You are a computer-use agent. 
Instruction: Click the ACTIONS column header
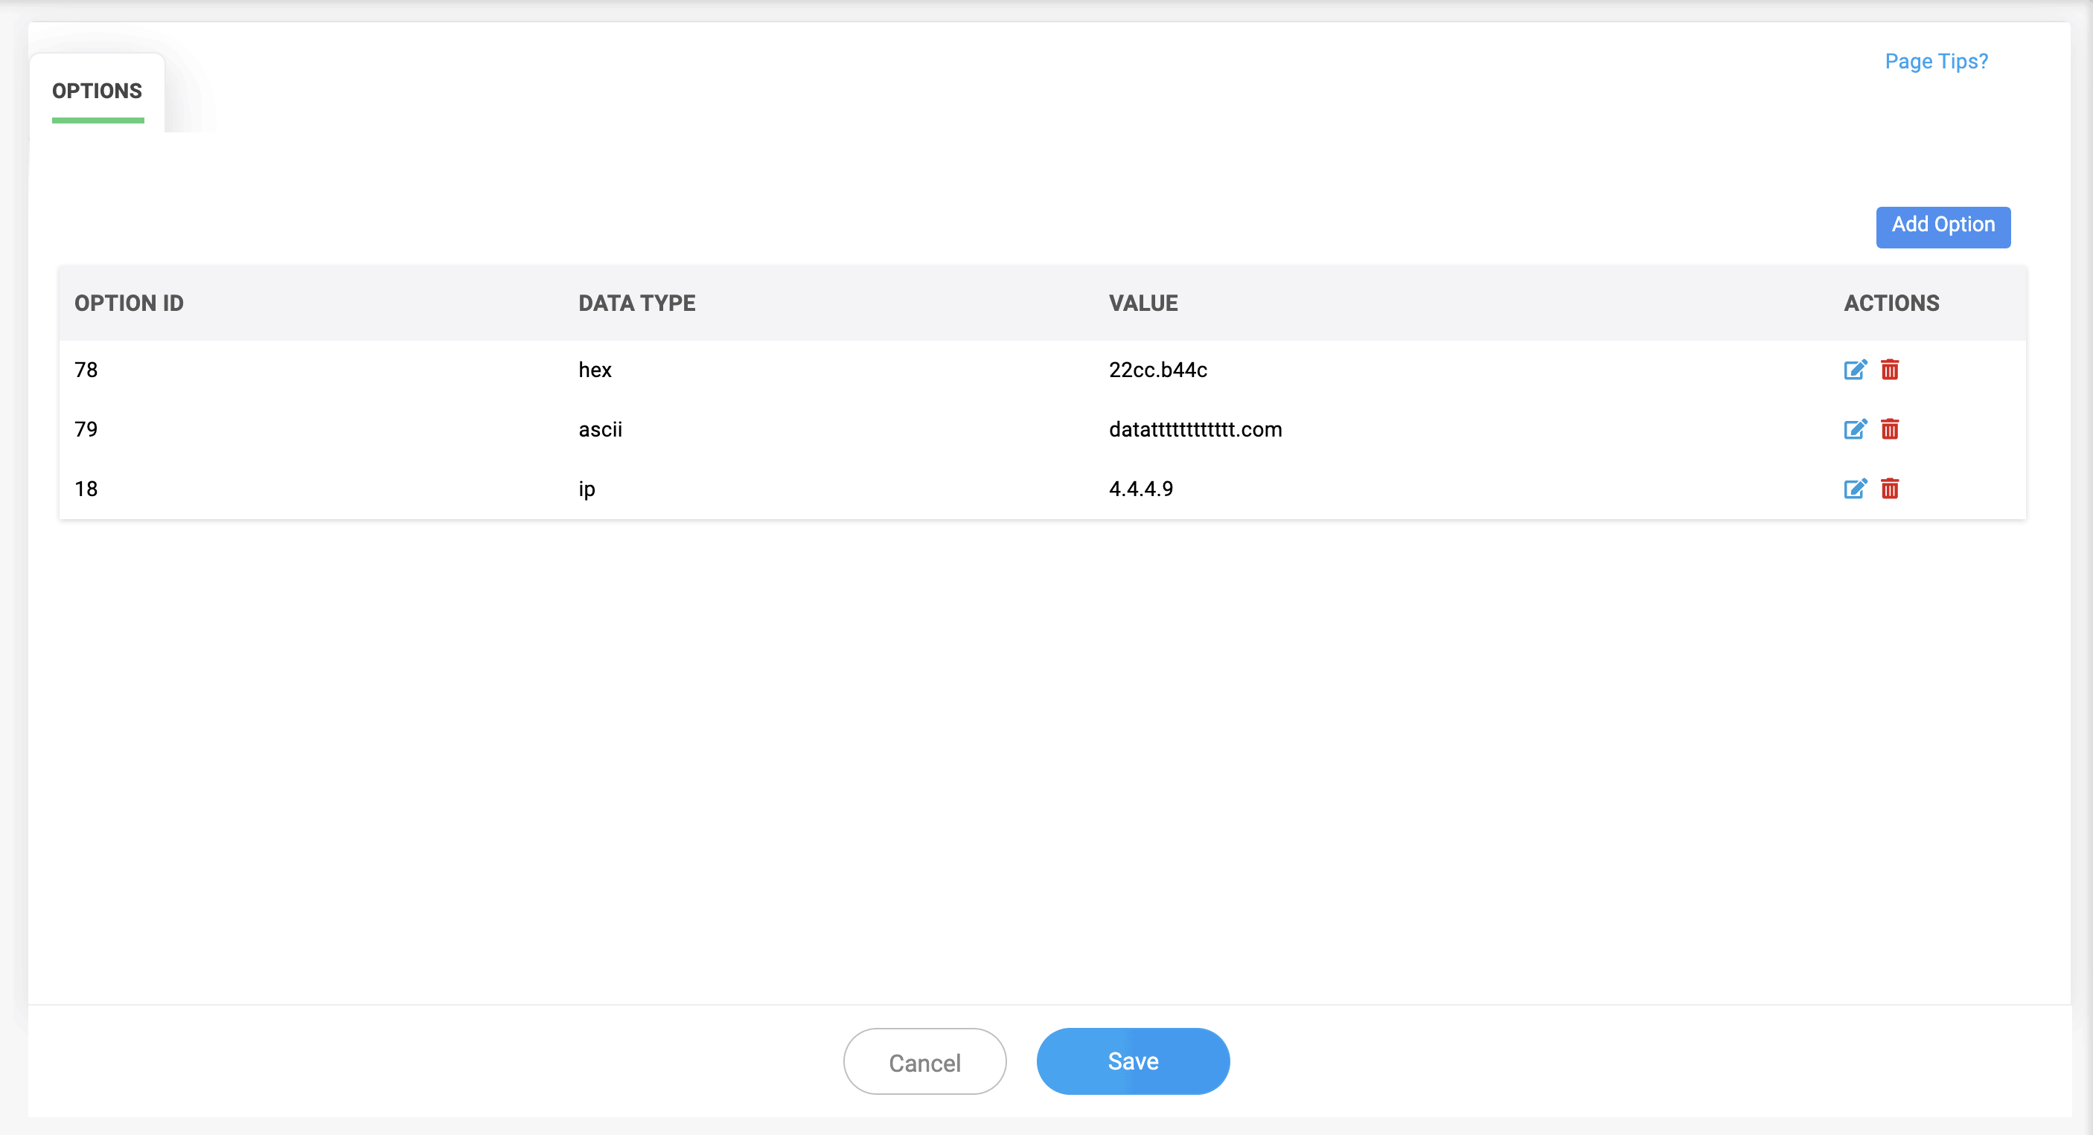point(1891,303)
